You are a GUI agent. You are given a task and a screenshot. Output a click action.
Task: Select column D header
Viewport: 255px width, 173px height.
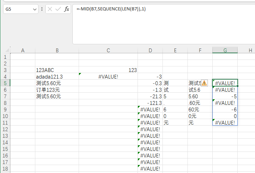pos(150,50)
